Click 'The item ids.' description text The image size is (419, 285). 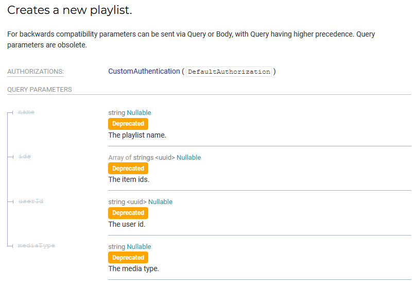click(129, 180)
